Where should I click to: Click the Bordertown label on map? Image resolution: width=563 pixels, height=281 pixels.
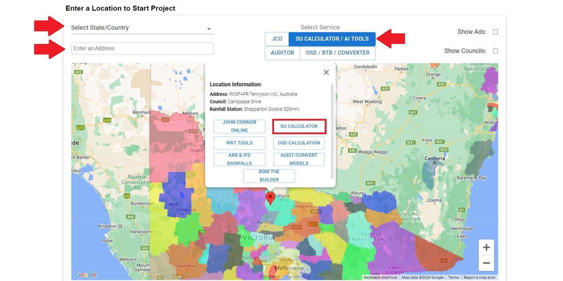[143, 204]
